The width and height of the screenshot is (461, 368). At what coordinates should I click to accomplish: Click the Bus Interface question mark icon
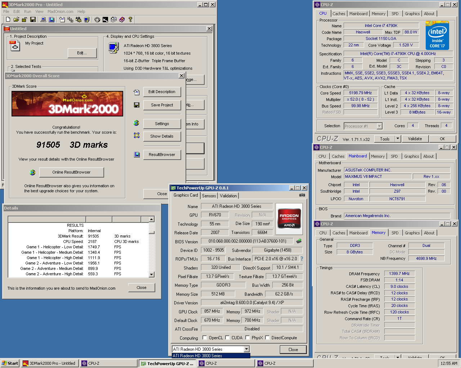click(301, 259)
